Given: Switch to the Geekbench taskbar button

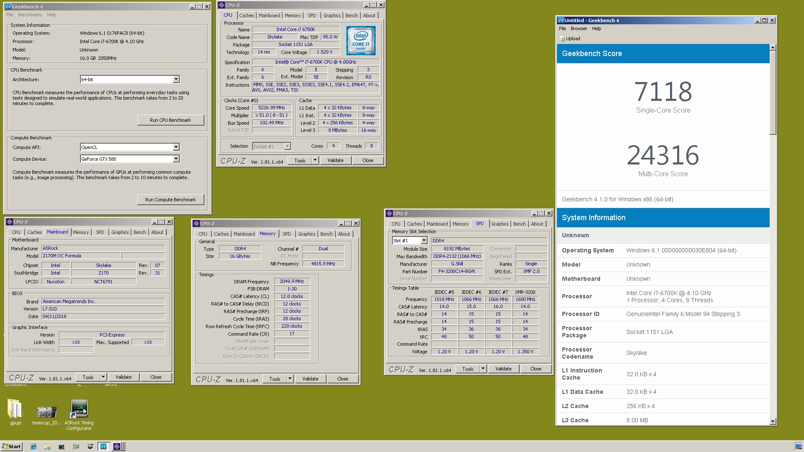Looking at the screenshot, I should point(103,447).
